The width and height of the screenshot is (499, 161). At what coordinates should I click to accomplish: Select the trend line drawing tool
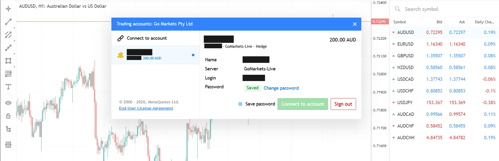pyautogui.click(x=8, y=22)
